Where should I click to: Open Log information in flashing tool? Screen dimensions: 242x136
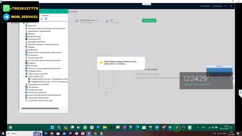217,6
